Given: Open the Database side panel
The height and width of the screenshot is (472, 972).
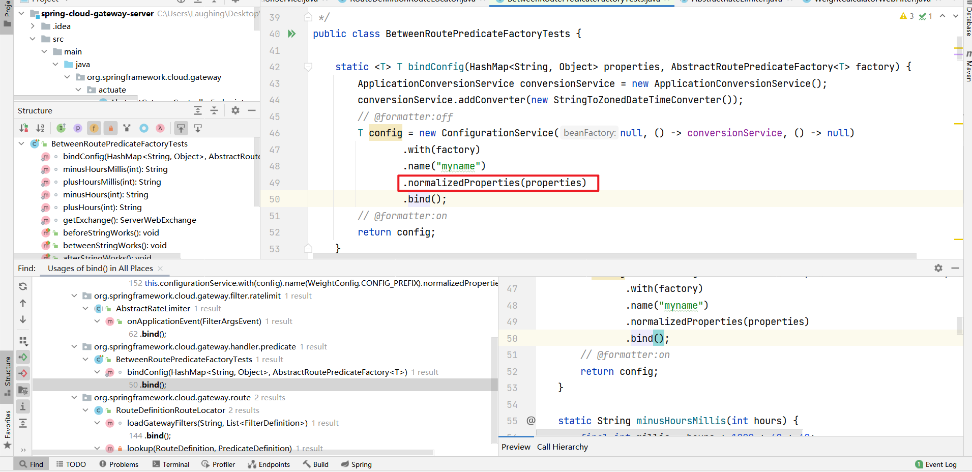Looking at the screenshot, I should pyautogui.click(x=968, y=18).
